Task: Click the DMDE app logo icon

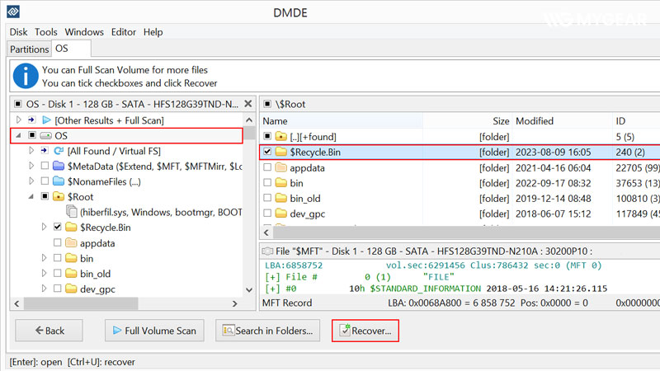Action: click(13, 12)
